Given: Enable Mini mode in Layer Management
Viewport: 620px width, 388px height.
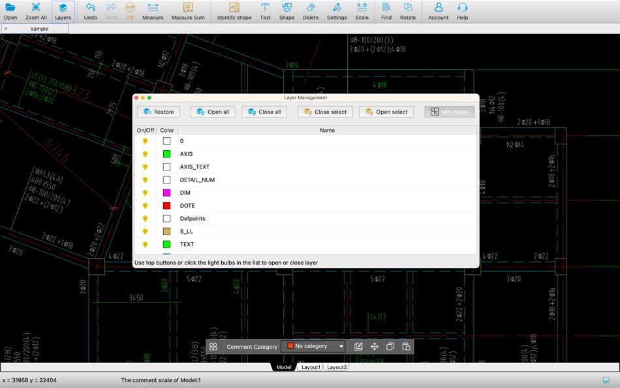Looking at the screenshot, I should point(450,112).
